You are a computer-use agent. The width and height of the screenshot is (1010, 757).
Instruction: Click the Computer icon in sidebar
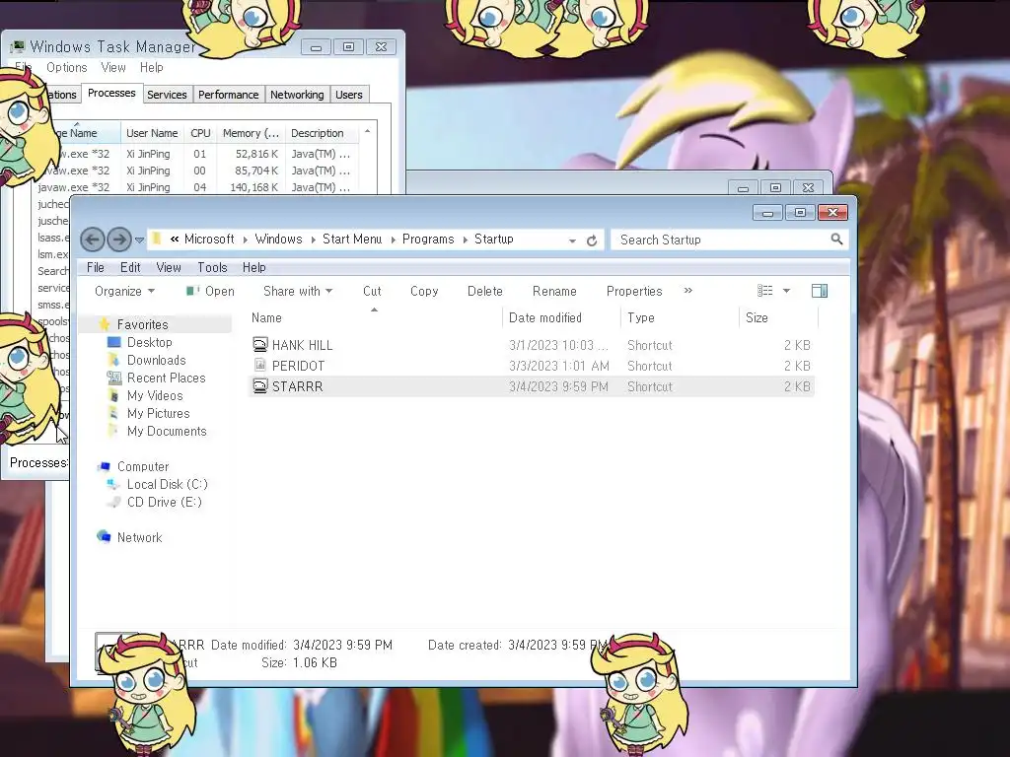point(104,466)
